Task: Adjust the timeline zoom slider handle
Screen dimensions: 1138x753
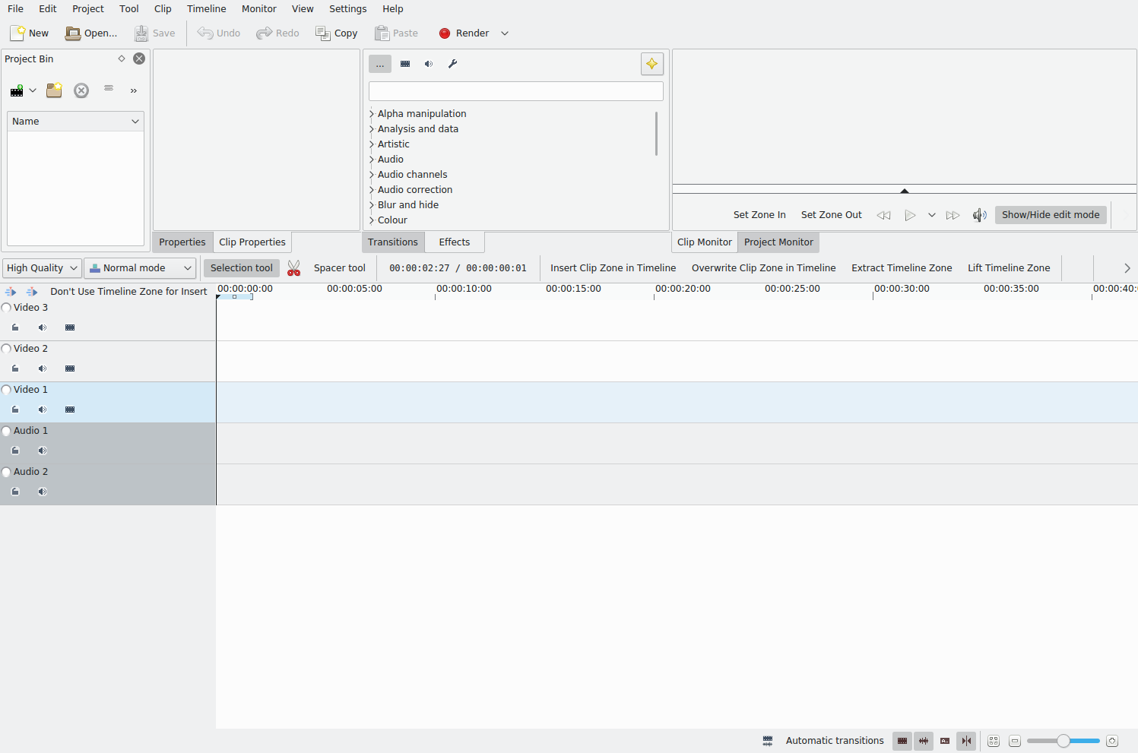Action: tap(1064, 741)
